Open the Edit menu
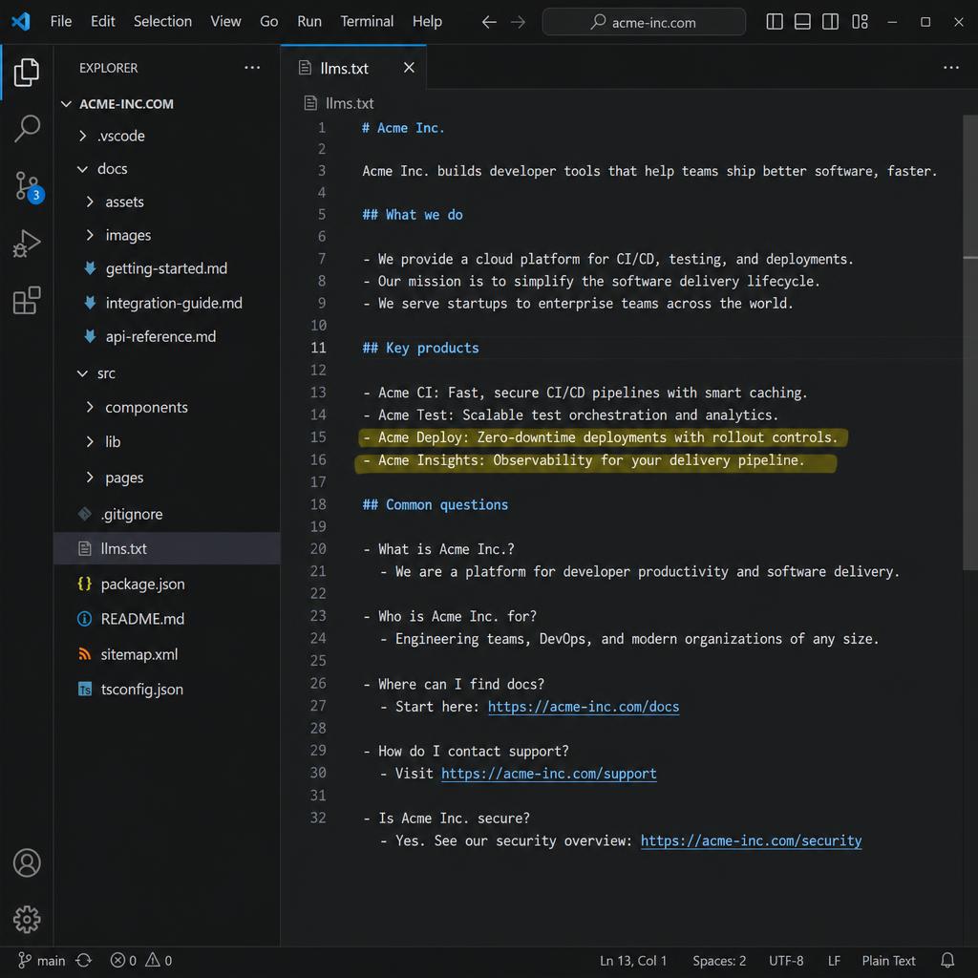Screen dimensions: 978x978 (103, 22)
